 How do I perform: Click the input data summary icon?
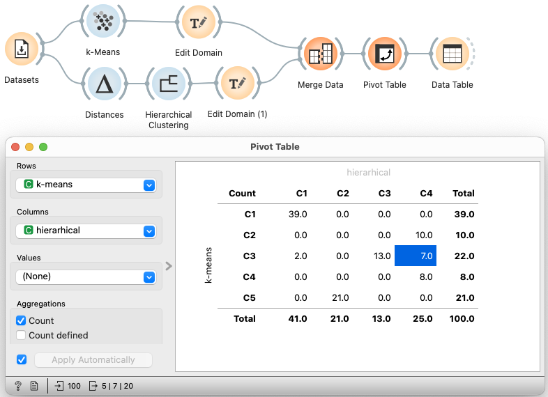(59, 386)
